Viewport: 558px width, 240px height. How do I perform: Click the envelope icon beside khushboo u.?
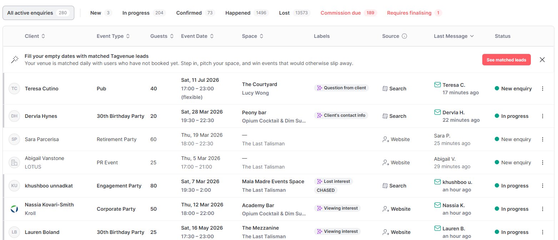coord(437,182)
